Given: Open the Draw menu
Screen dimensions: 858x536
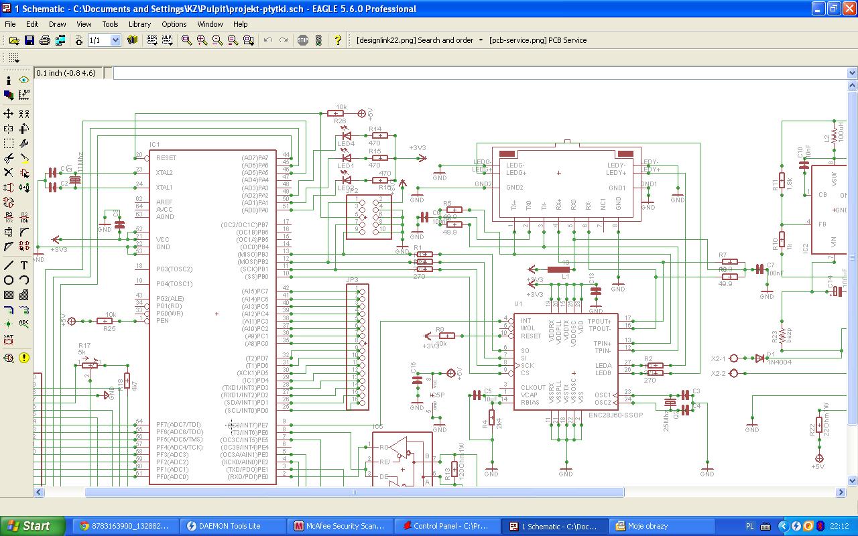Looking at the screenshot, I should point(58,24).
